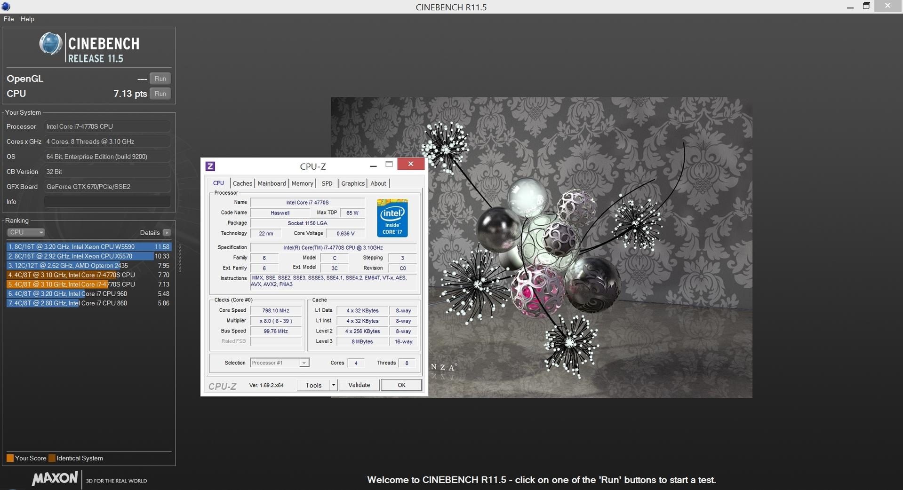Select the CPU tab in CPU-Z

(x=218, y=183)
